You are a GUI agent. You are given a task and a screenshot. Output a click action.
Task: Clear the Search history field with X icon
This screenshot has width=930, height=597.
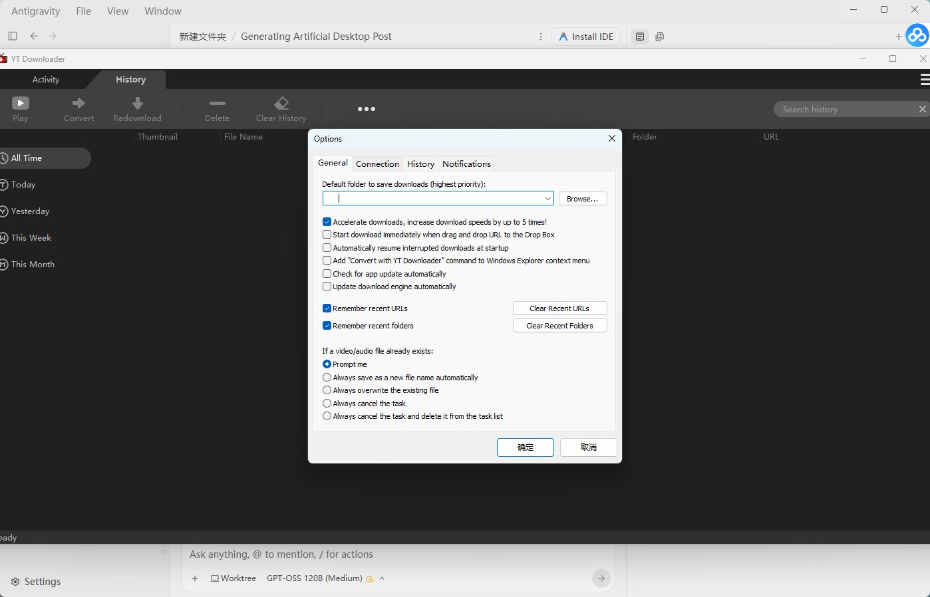(x=922, y=109)
